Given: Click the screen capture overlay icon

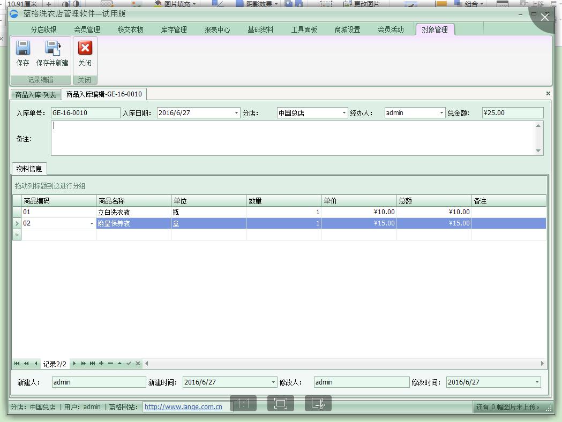Looking at the screenshot, I should click(x=318, y=404).
